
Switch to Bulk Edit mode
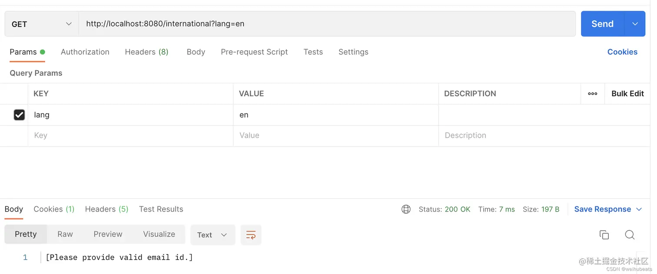point(627,94)
